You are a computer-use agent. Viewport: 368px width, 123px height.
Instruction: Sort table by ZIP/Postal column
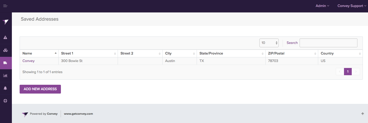tap(292, 53)
